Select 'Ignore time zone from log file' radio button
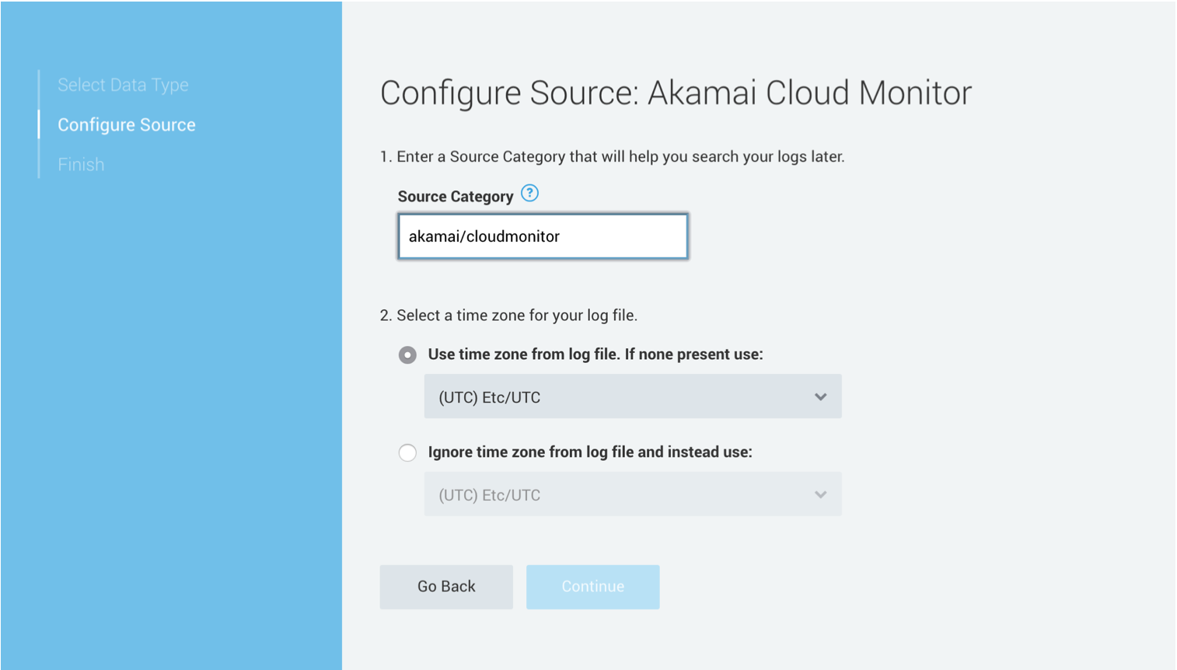The height and width of the screenshot is (670, 1177). tap(407, 453)
